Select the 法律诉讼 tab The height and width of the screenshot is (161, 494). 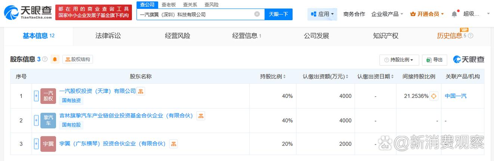click(108, 36)
